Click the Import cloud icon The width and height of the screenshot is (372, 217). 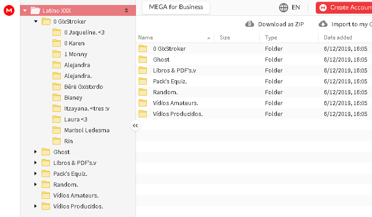click(323, 24)
